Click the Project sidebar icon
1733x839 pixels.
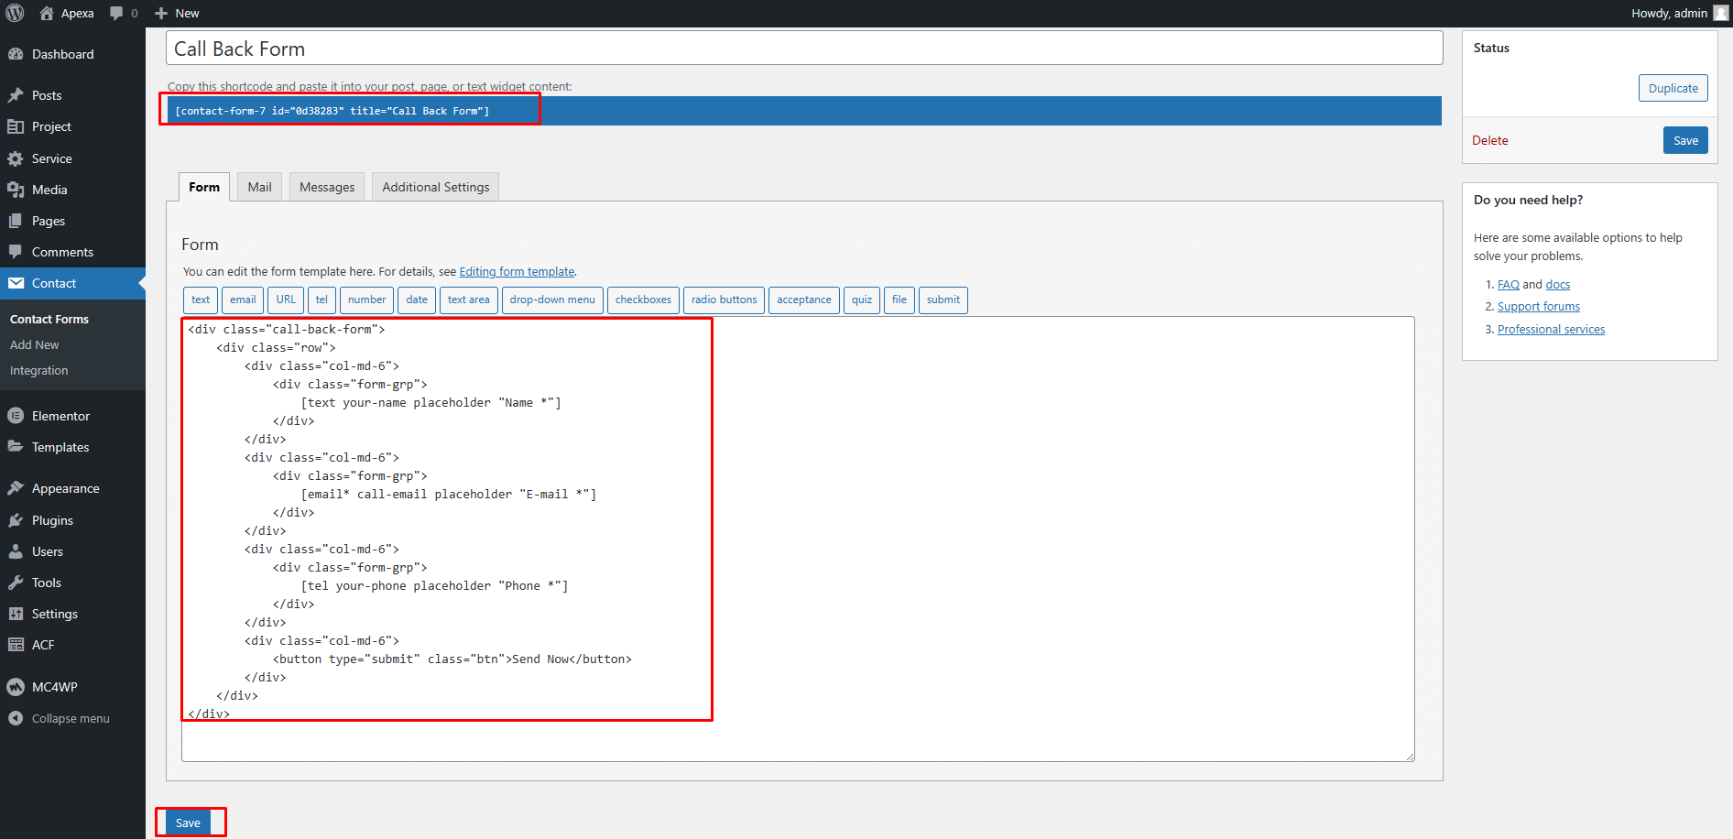[16, 126]
